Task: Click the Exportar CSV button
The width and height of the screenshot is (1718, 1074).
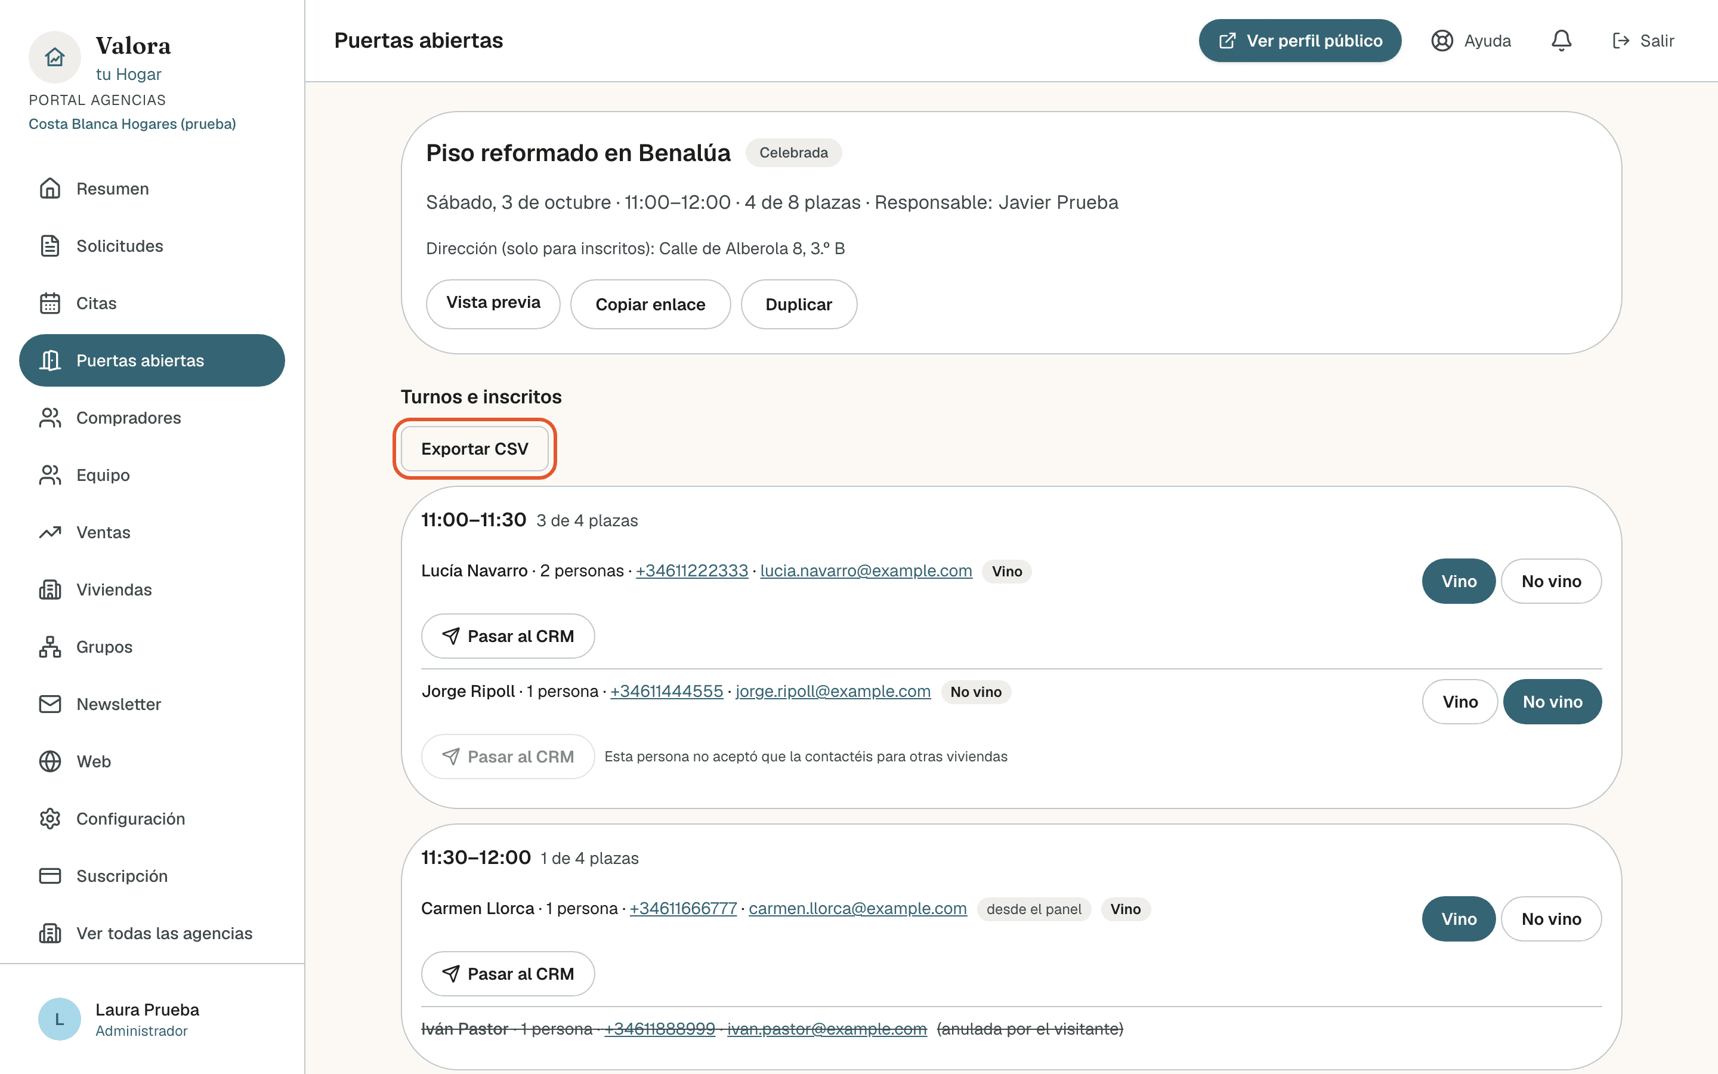Action: [474, 449]
